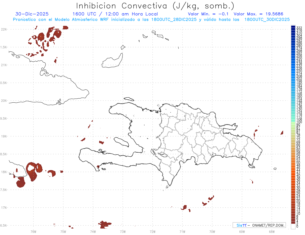Click the "1600 UTC / 12:00 am Hora Local" text
Viewport: 305px width, 235px height.
pyautogui.click(x=115, y=14)
